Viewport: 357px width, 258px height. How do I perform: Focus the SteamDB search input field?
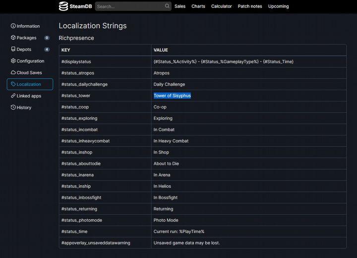point(129,6)
